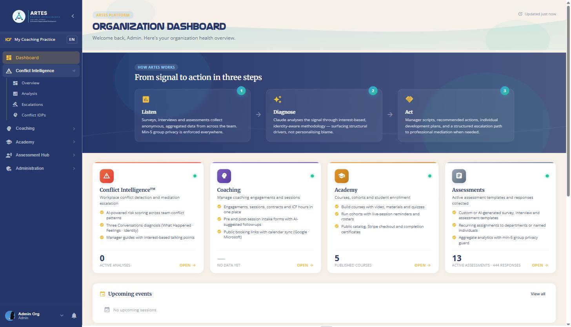Select Assessment Hub in the sidebar
The height and width of the screenshot is (327, 571).
pyautogui.click(x=41, y=155)
